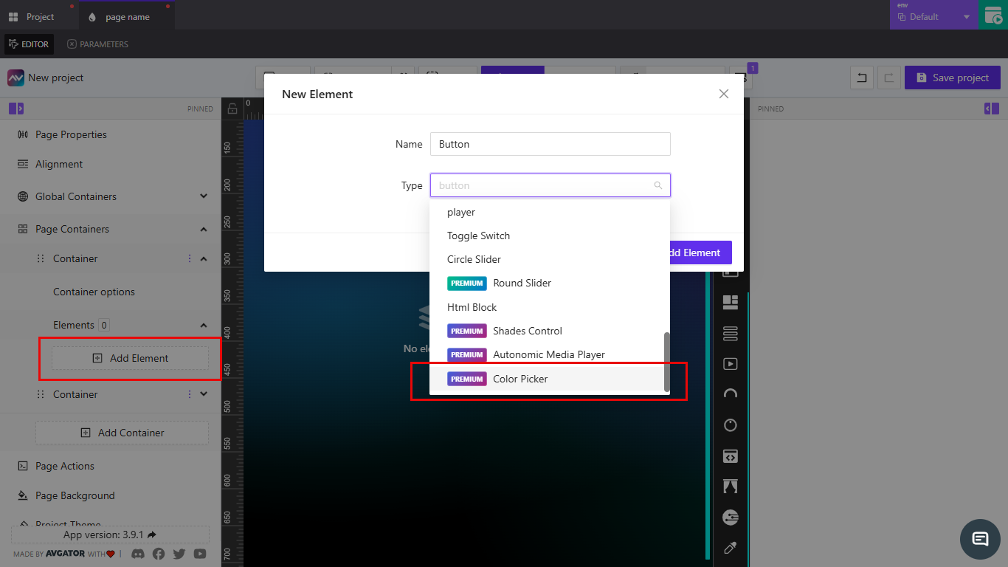Select the Shades Control element icon

pyautogui.click(x=730, y=486)
